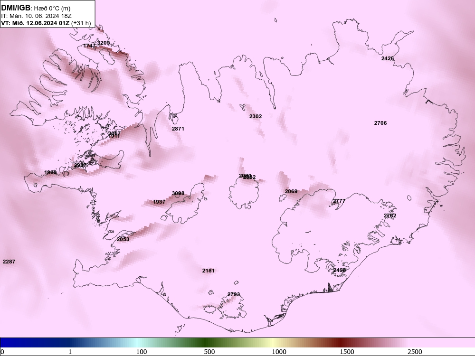Click the 2069 height label
Image resolution: width=475 pixels, height=356 pixels.
pos(291,191)
